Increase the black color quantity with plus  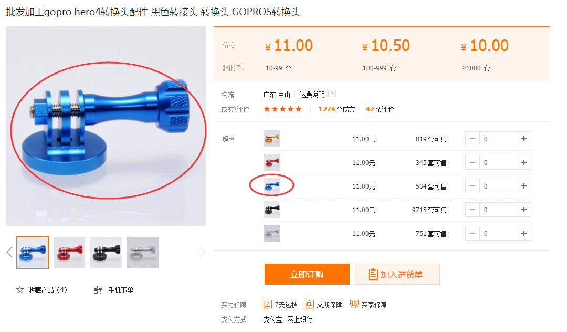click(x=523, y=210)
